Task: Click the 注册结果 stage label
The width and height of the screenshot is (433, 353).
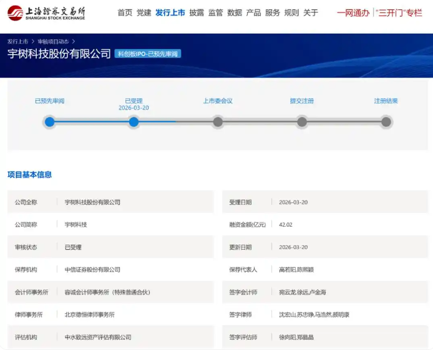Action: (386, 101)
